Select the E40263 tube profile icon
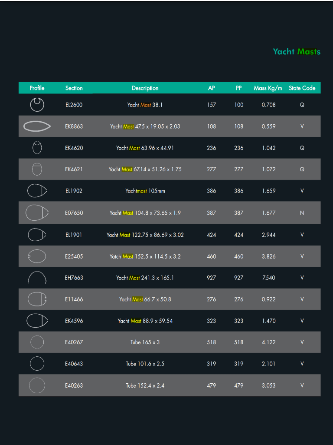 pos(37,385)
